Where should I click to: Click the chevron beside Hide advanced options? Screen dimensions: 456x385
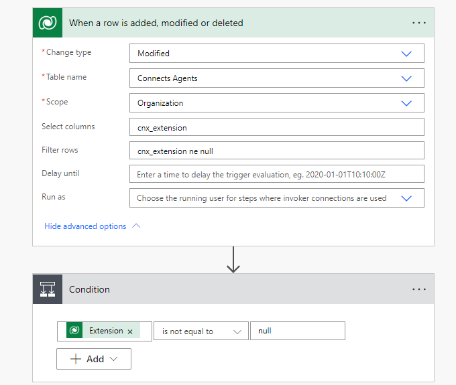pos(136,226)
